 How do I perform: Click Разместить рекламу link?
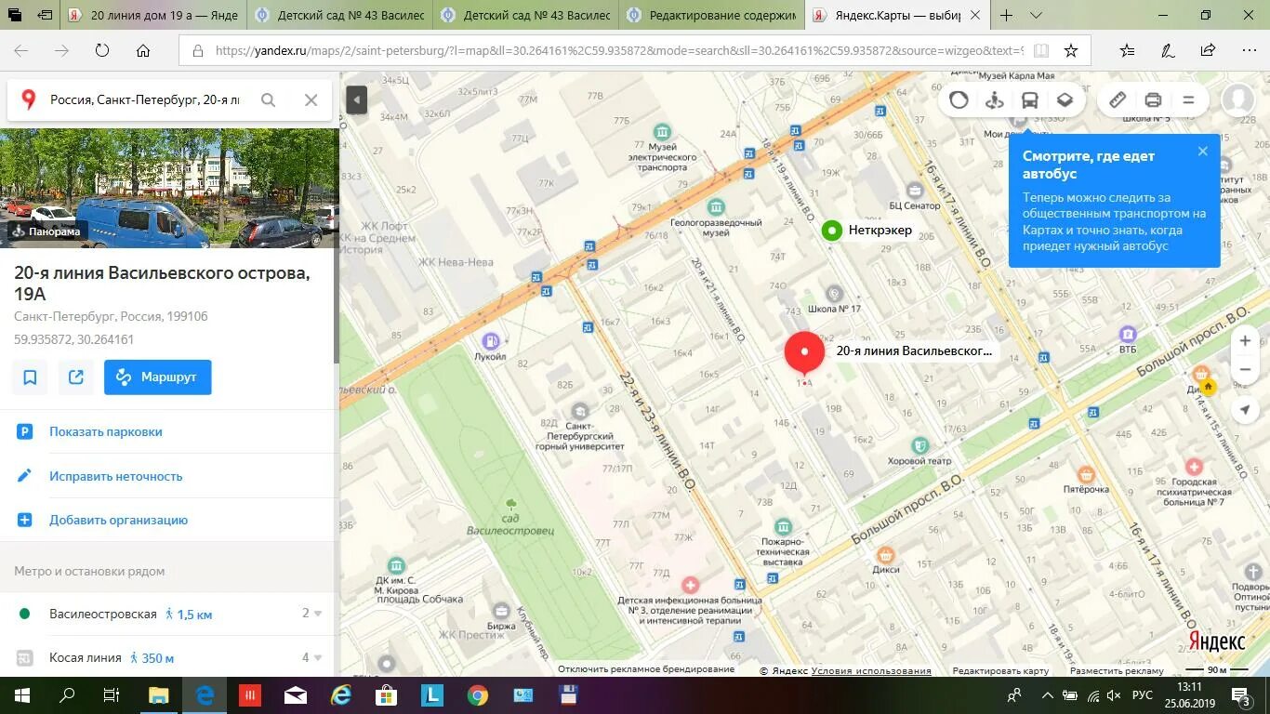tap(1117, 670)
